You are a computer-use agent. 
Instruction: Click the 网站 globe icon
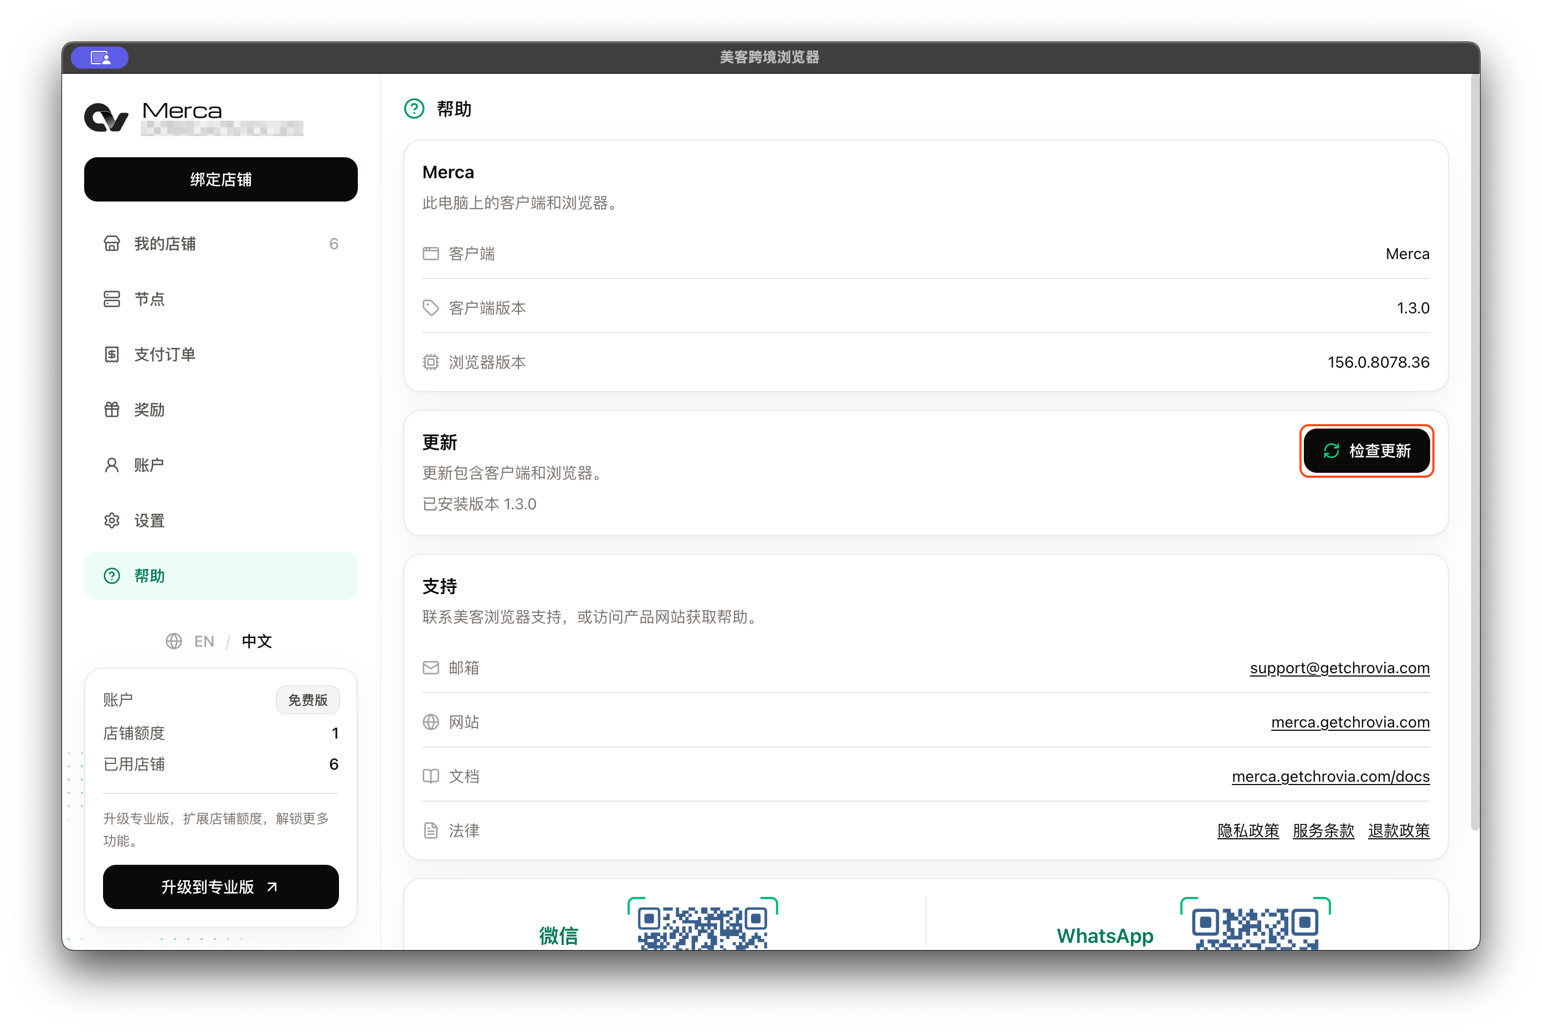coord(430,722)
